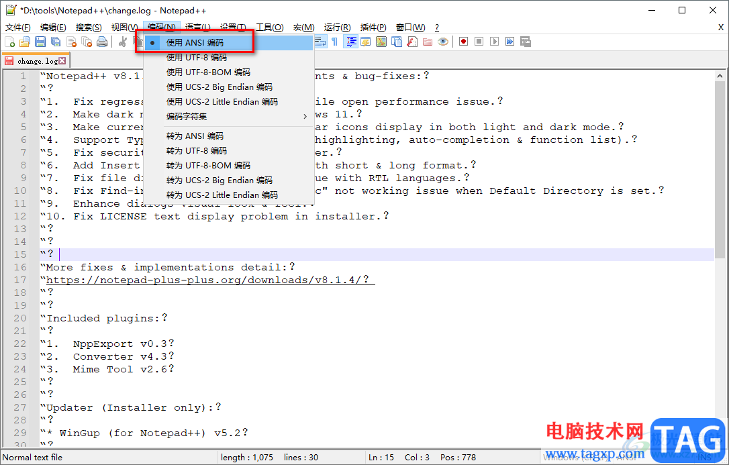Click 'length : 1,075' in status bar
This screenshot has height=465, width=729.
coord(247,457)
